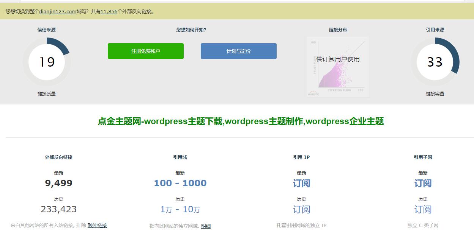Open the 明细 link under 引用域

pos(206,226)
